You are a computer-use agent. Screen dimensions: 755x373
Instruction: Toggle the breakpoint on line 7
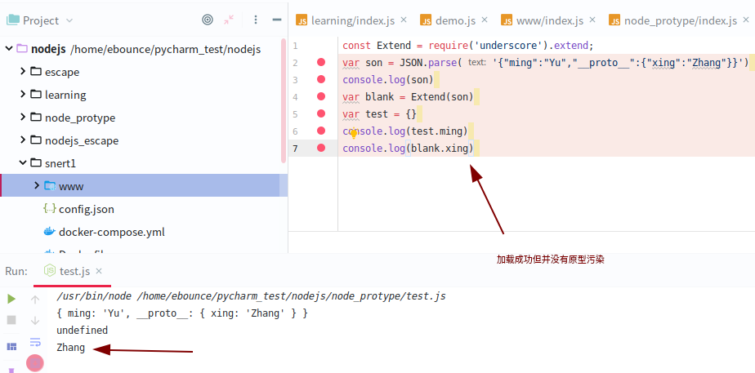click(x=321, y=148)
